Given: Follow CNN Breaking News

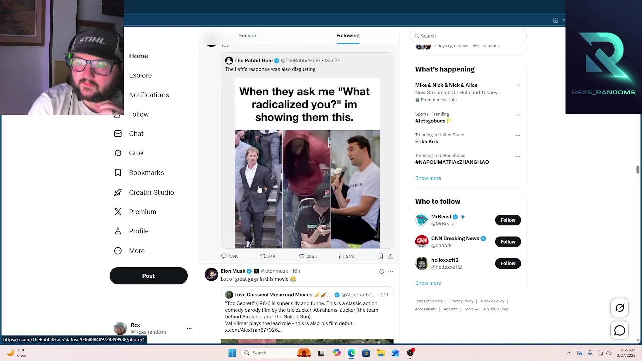Looking at the screenshot, I should pos(508,242).
